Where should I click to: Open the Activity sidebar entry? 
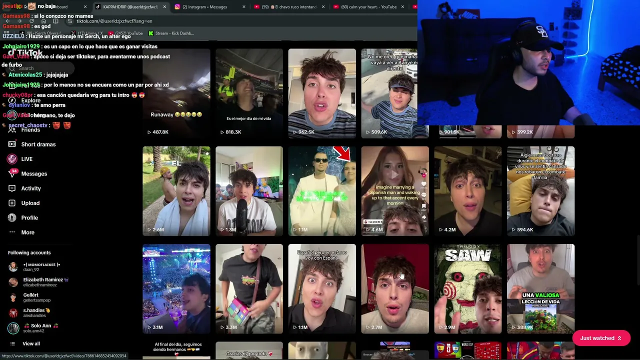[31, 188]
